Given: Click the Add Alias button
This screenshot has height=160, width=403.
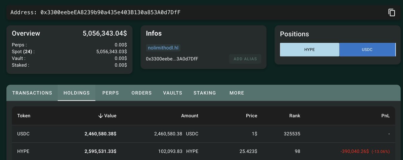Looking at the screenshot, I should (245, 59).
